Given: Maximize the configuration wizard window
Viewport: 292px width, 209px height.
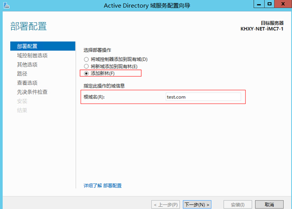Looking at the screenshot, I should (269, 4).
